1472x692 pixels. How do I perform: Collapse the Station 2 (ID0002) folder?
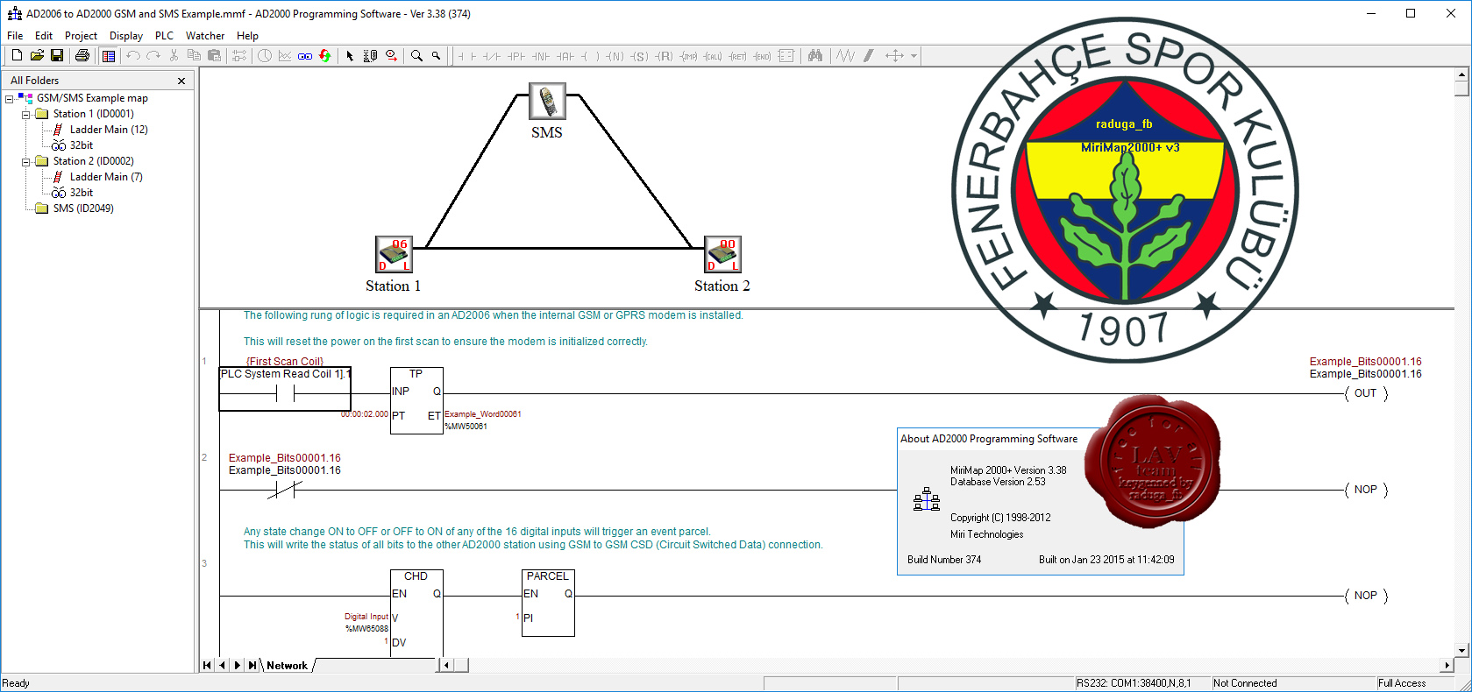click(x=26, y=162)
